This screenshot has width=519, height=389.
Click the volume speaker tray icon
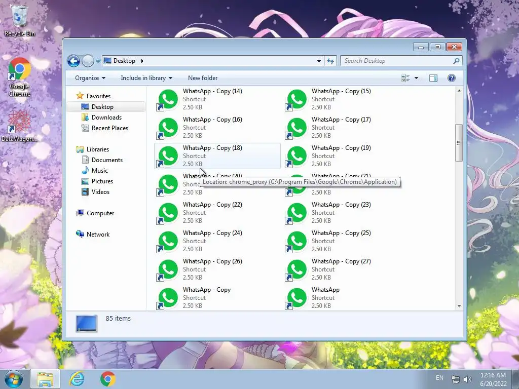point(468,379)
